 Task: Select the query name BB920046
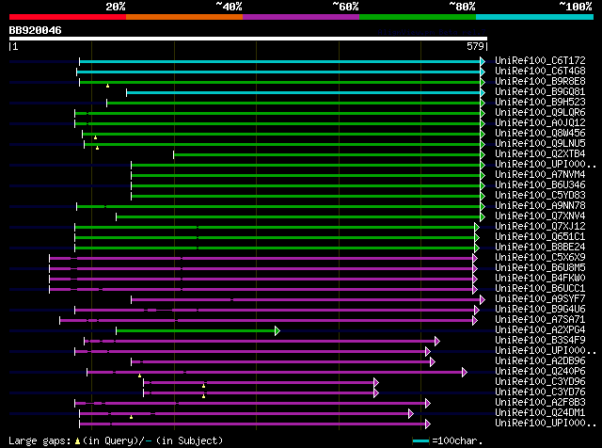(x=35, y=30)
